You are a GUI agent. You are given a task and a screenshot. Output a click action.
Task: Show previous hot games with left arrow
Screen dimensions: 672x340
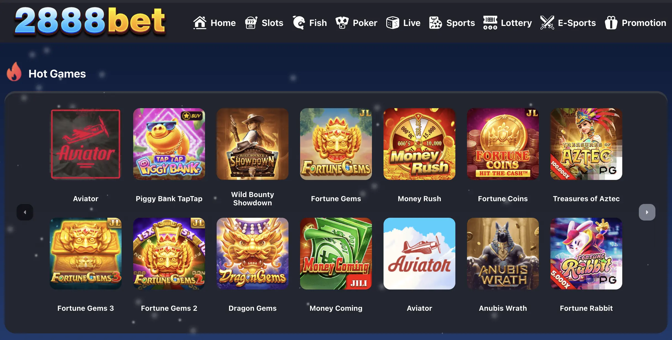[25, 212]
